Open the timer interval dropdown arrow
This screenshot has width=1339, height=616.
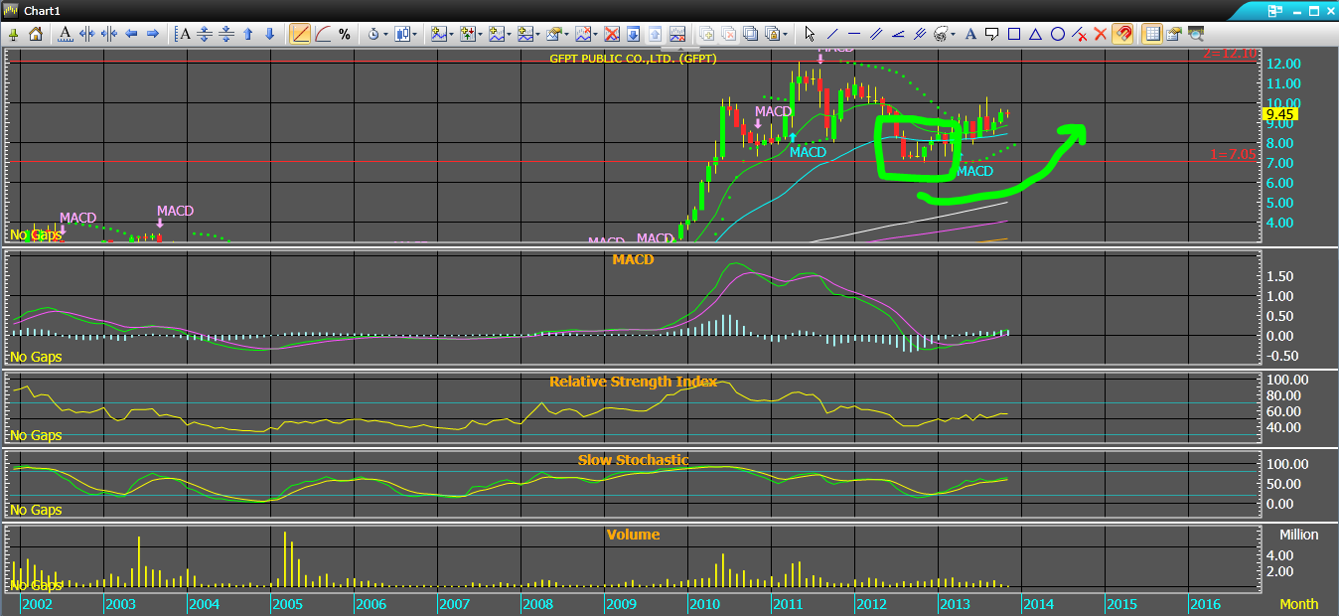point(383,34)
